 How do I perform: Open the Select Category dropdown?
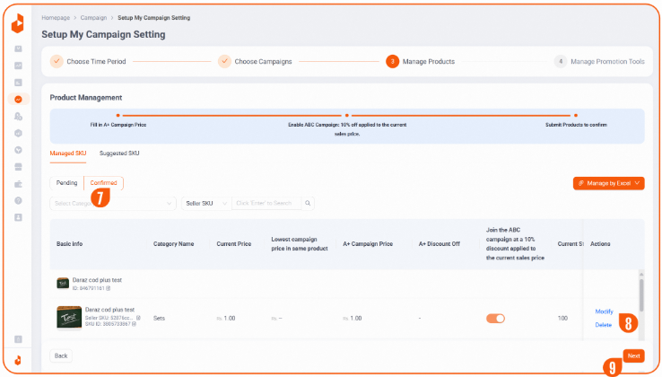[x=112, y=204]
